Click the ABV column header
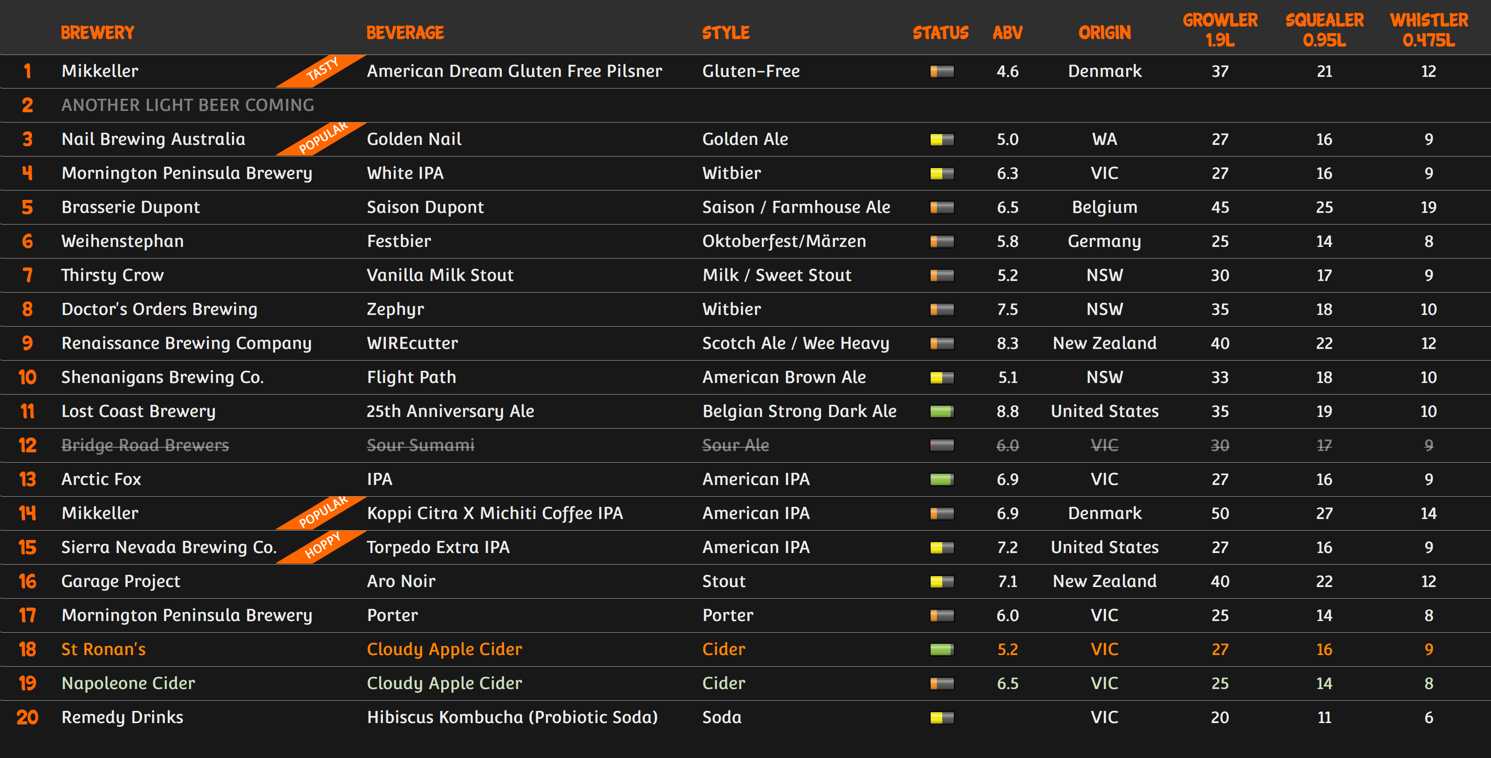The width and height of the screenshot is (1491, 758). (1007, 33)
